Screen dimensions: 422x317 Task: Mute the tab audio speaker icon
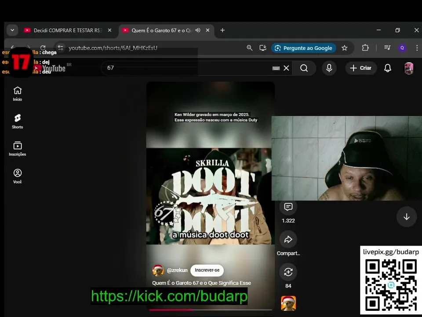(x=198, y=30)
